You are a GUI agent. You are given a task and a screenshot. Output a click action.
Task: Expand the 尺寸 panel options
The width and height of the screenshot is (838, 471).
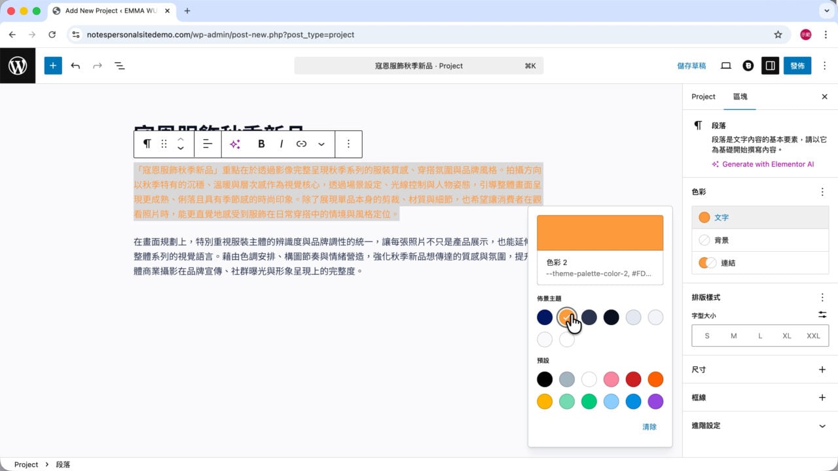822,370
